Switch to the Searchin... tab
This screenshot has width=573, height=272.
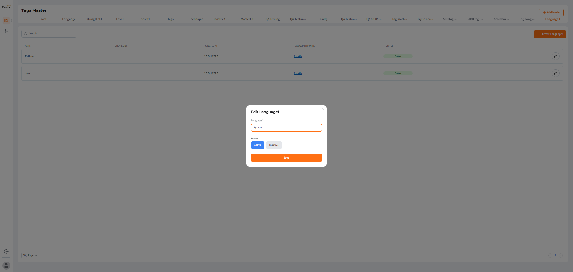501,19
